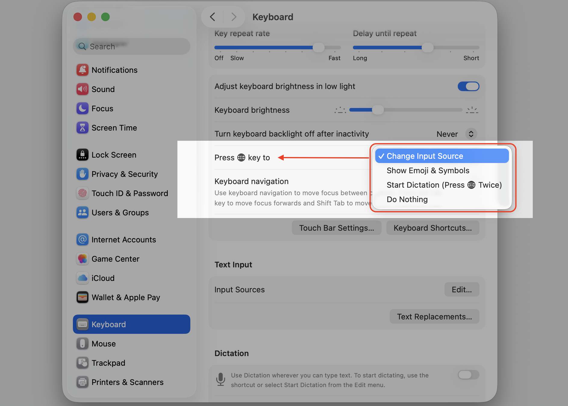Select Internet Accounts label
Viewport: 568px width, 406px height.
point(124,239)
